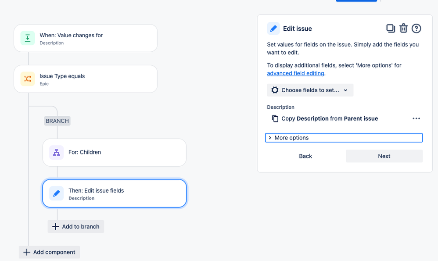
Task: Click the duplicate component icon
Action: (391, 29)
